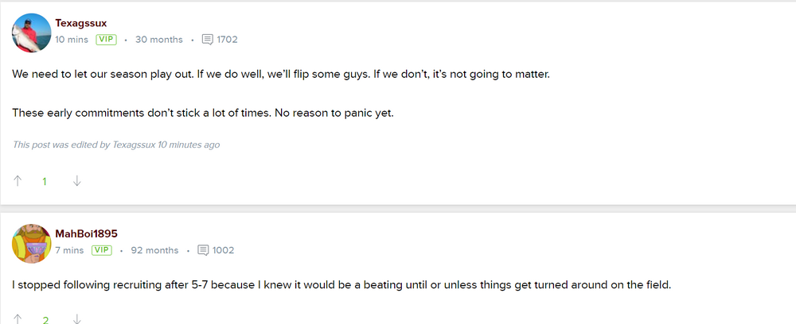Click the '92 months' membership label

click(154, 250)
